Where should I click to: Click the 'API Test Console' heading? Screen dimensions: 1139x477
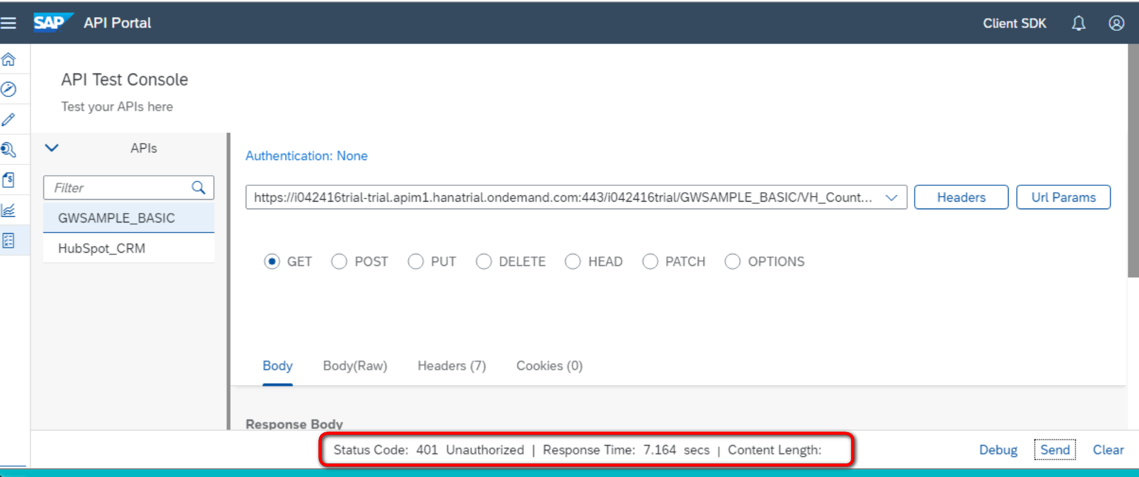[x=124, y=80]
